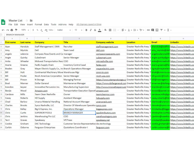Open the 123 number formats dropdown
The height and width of the screenshot is (145, 194).
click(51, 30)
